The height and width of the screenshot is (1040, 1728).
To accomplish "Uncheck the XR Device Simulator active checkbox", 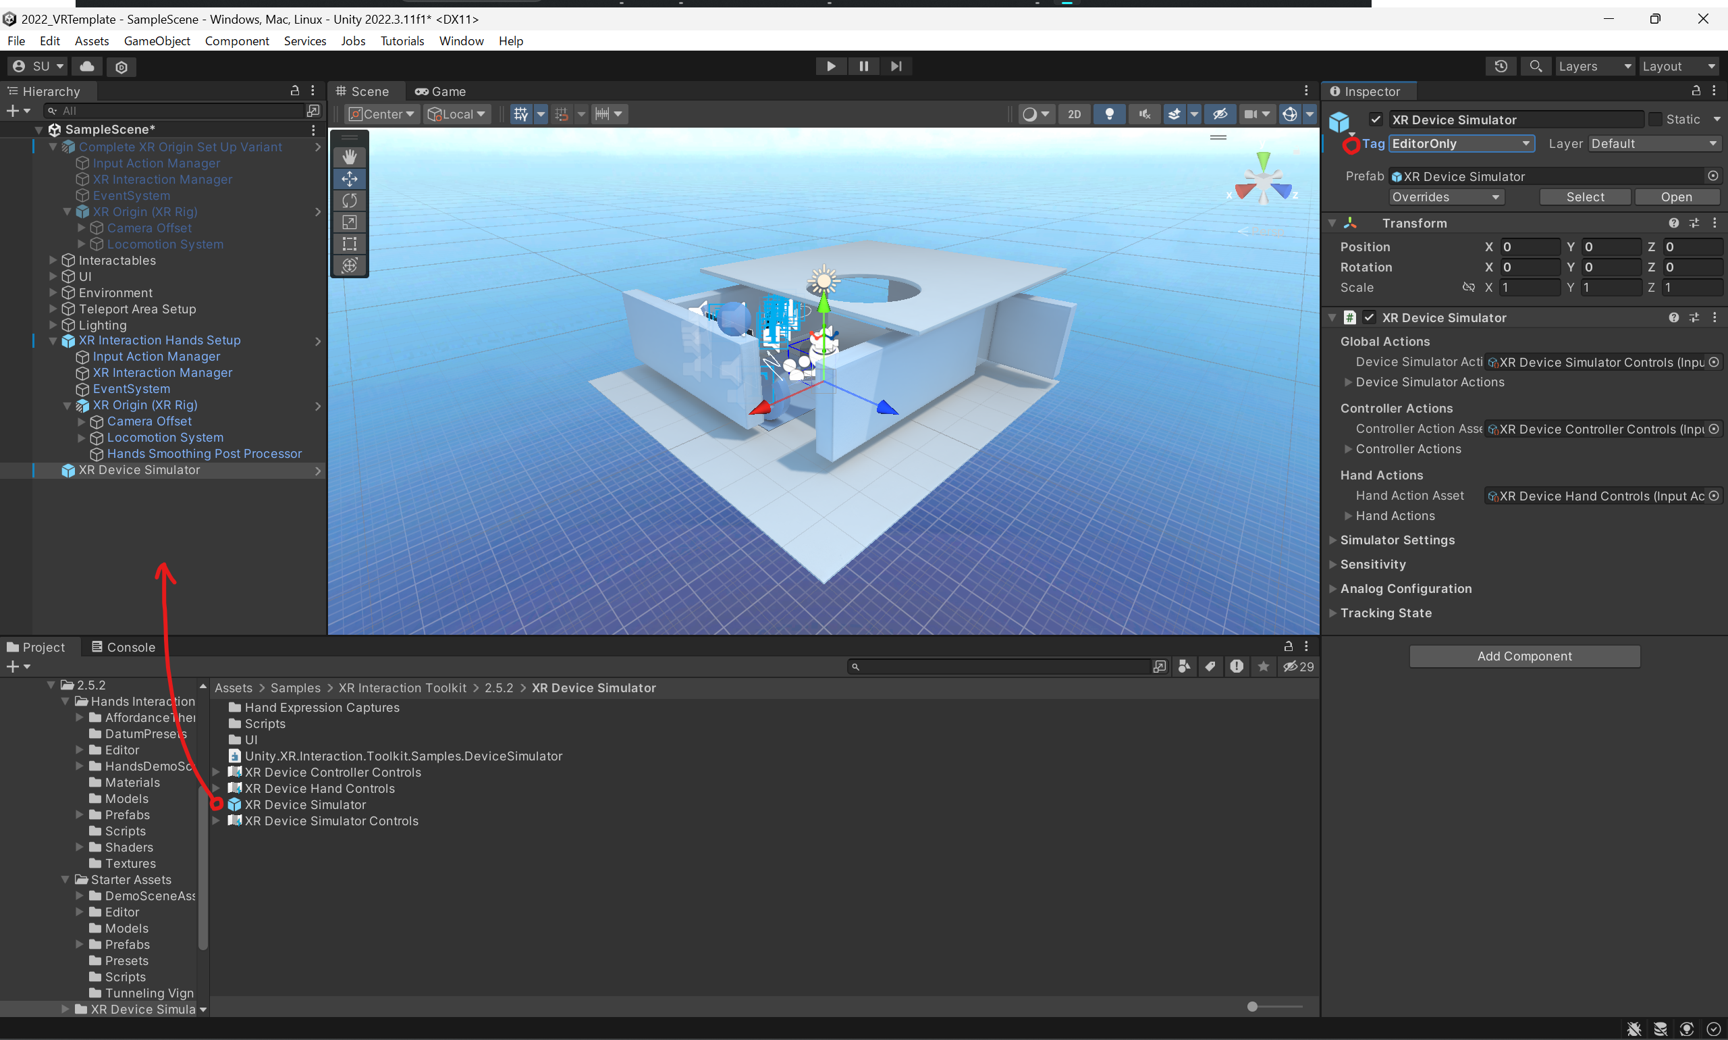I will click(1375, 120).
